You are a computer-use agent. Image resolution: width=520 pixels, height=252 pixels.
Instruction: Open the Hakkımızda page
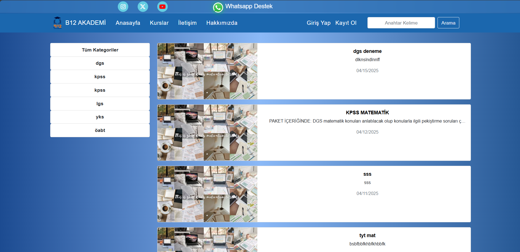pyautogui.click(x=222, y=23)
